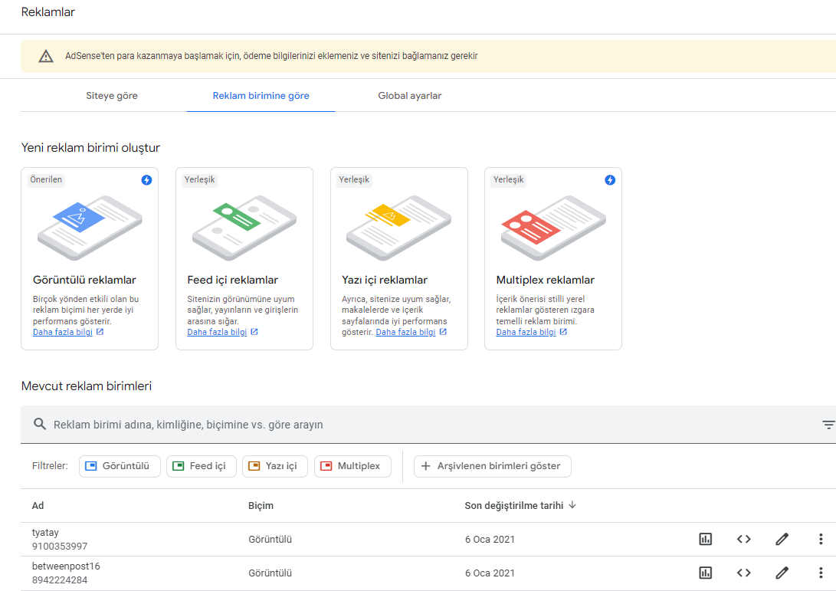Viewport: 836px width, 591px height.
Task: Click the warning triangle icon in banner
Action: pos(46,56)
